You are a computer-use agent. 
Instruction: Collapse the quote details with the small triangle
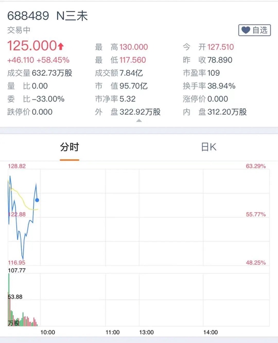pyautogui.click(x=139, y=121)
